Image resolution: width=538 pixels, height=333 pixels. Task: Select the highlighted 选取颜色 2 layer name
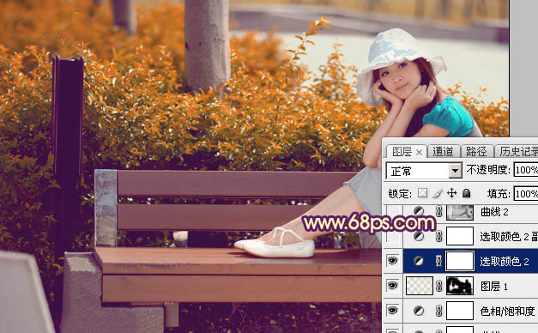coord(504,261)
